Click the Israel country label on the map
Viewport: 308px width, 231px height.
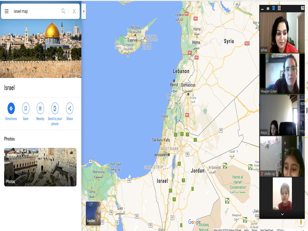[162, 181]
